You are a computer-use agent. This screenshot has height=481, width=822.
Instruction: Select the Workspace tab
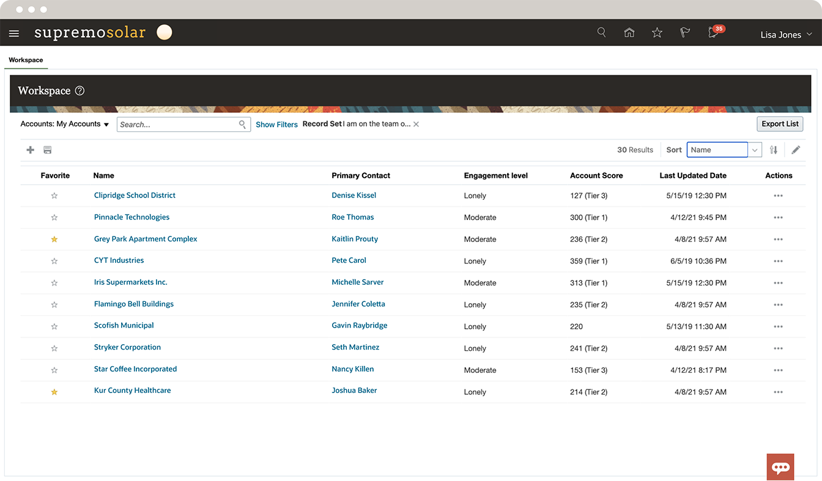[x=26, y=60]
